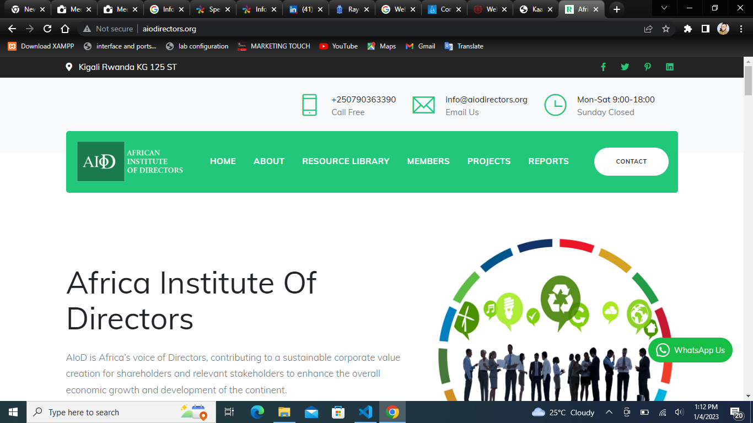Open Visual Studio Code from taskbar
The width and height of the screenshot is (753, 423).
coord(365,412)
